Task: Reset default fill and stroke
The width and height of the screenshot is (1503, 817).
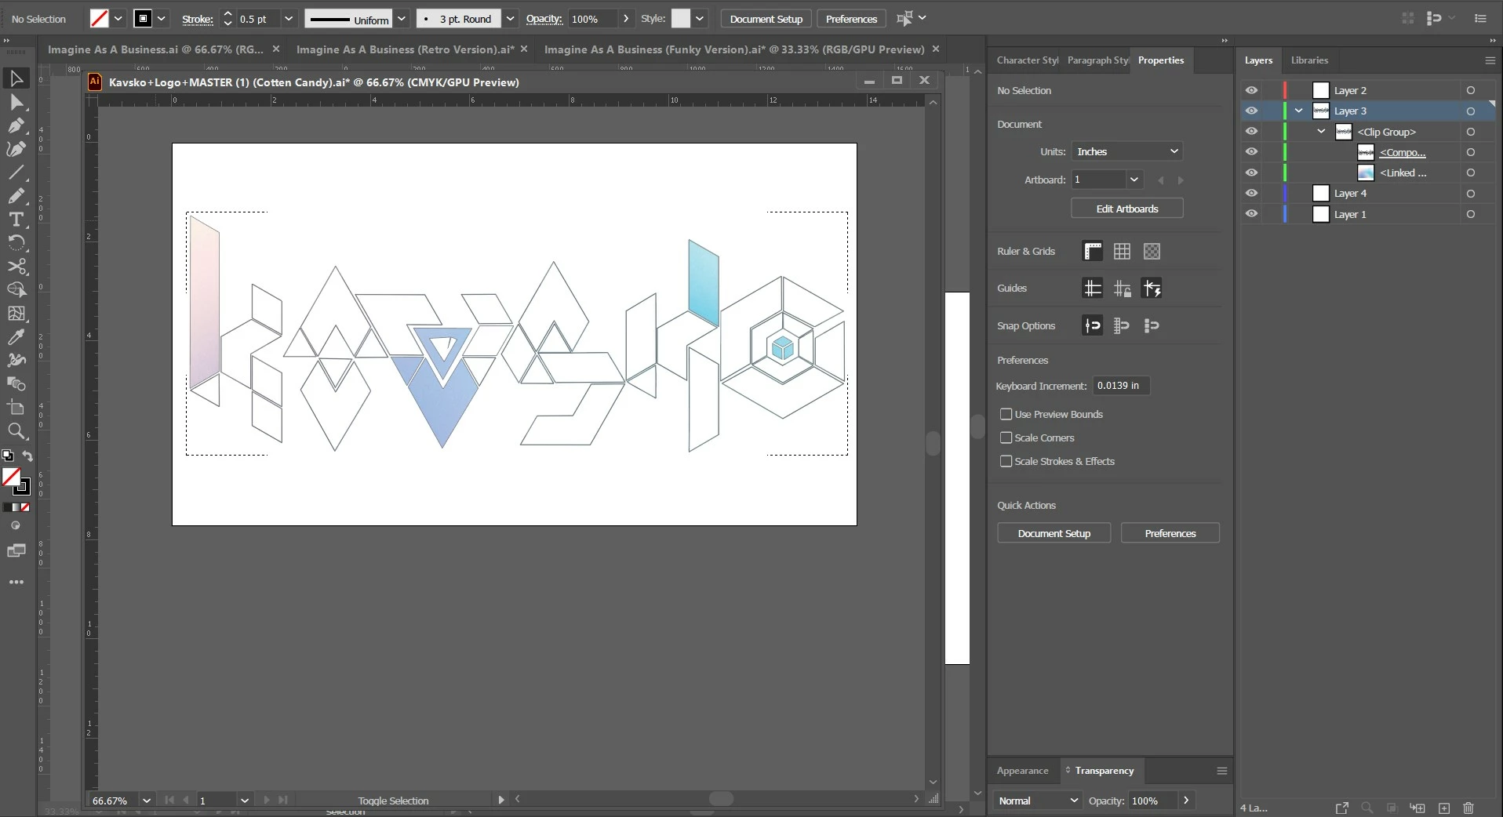Action: click(x=8, y=456)
